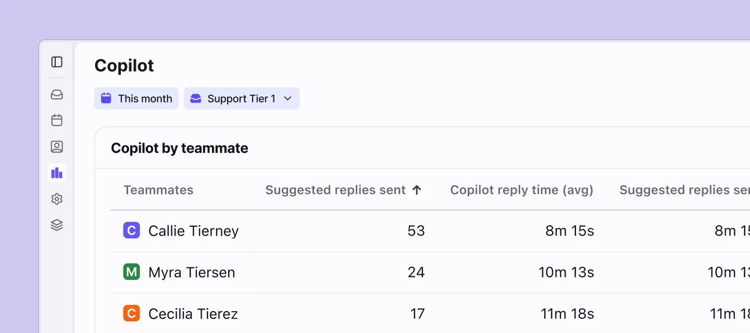The height and width of the screenshot is (333, 750).
Task: Collapse the sidebar using the panel icon
Action: coord(56,62)
